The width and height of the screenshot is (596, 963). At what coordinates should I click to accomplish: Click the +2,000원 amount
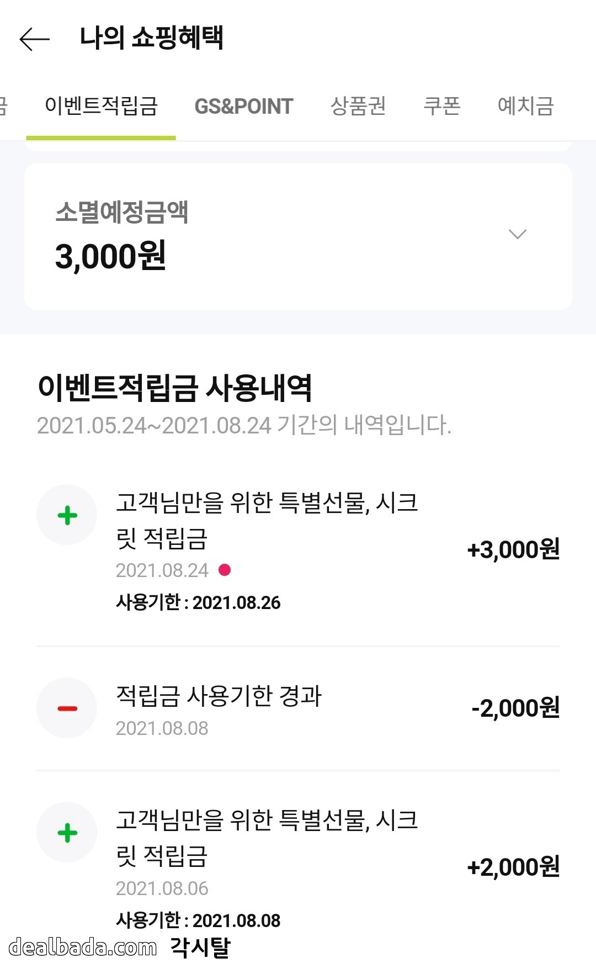coord(513,867)
